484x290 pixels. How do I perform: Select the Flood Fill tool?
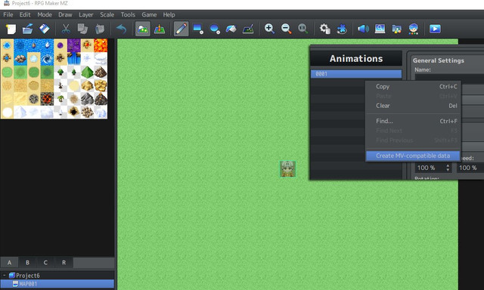(x=231, y=29)
